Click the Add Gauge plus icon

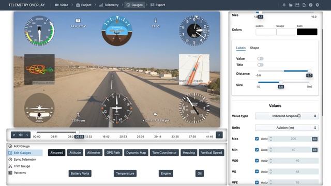[10, 146]
